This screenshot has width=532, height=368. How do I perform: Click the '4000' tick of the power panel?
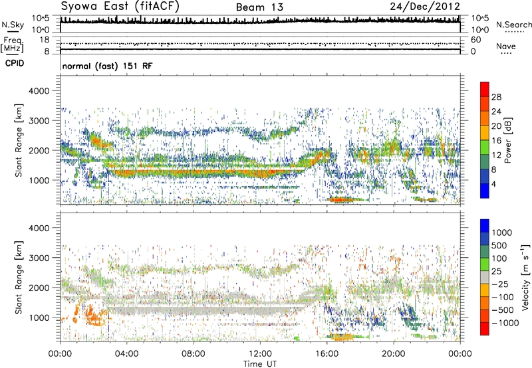[39, 91]
